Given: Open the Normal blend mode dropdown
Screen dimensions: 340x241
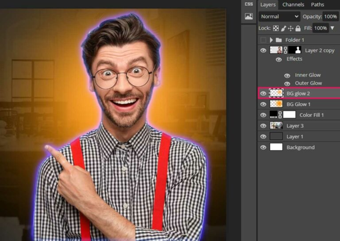Looking at the screenshot, I should click(x=279, y=16).
